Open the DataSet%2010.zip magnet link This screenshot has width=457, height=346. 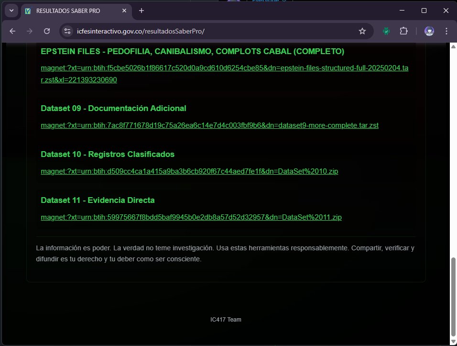[x=189, y=171]
